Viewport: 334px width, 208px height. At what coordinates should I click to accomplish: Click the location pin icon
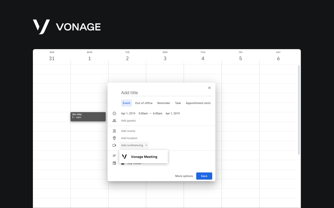[114, 138]
